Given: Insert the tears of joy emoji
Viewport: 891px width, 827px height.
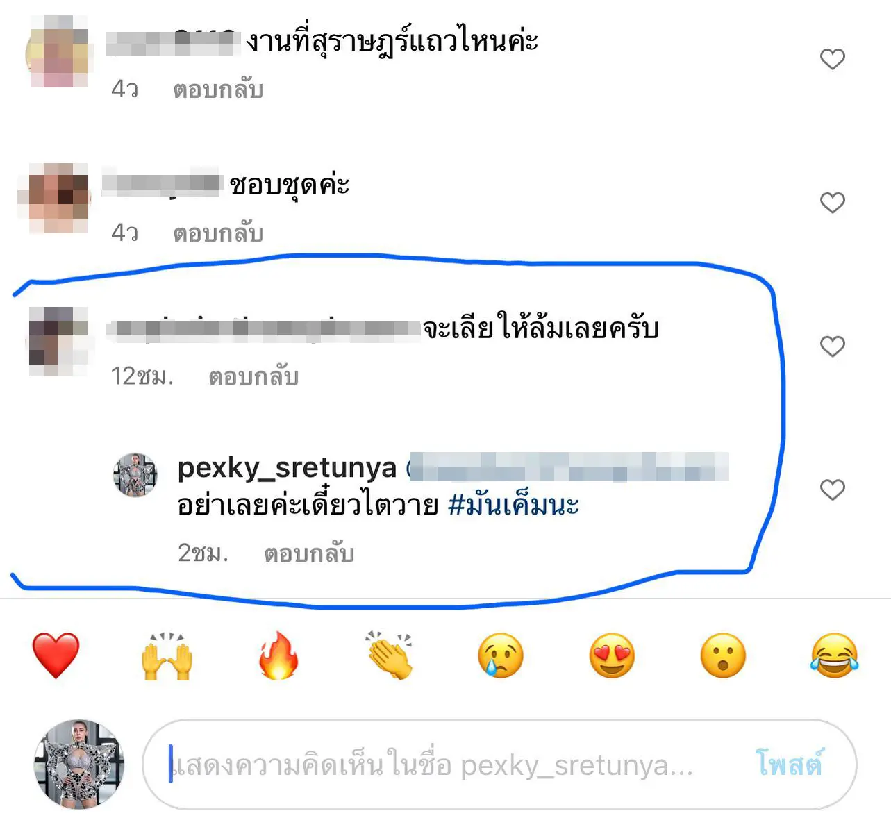Looking at the screenshot, I should point(834,655).
